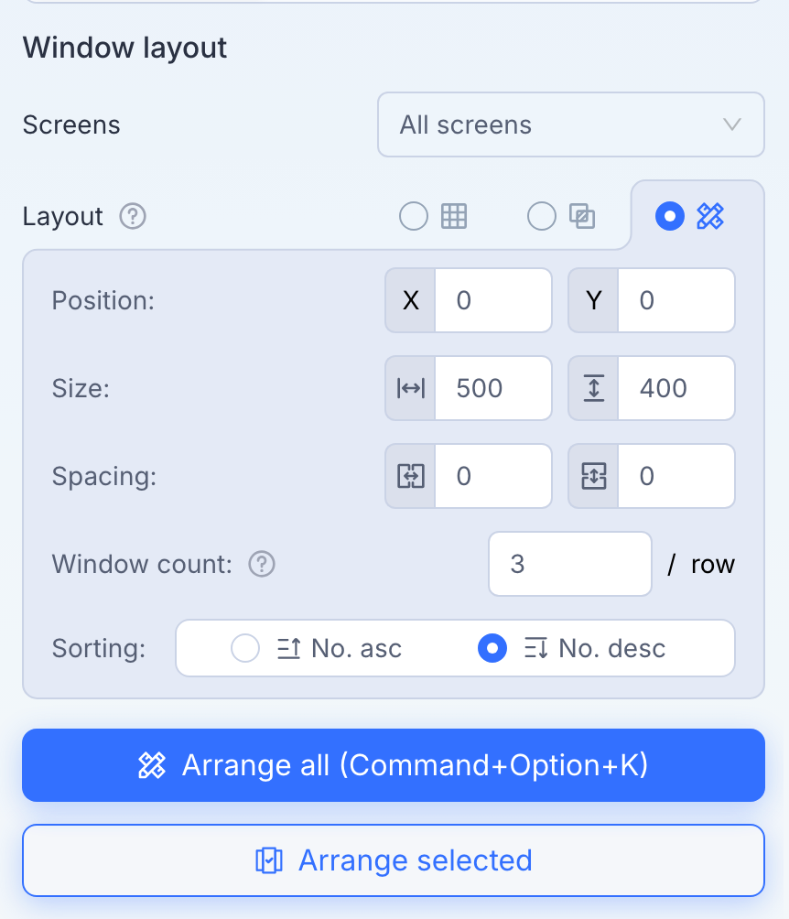The image size is (789, 919).
Task: Select the grid layout radio button
Action: tap(413, 216)
